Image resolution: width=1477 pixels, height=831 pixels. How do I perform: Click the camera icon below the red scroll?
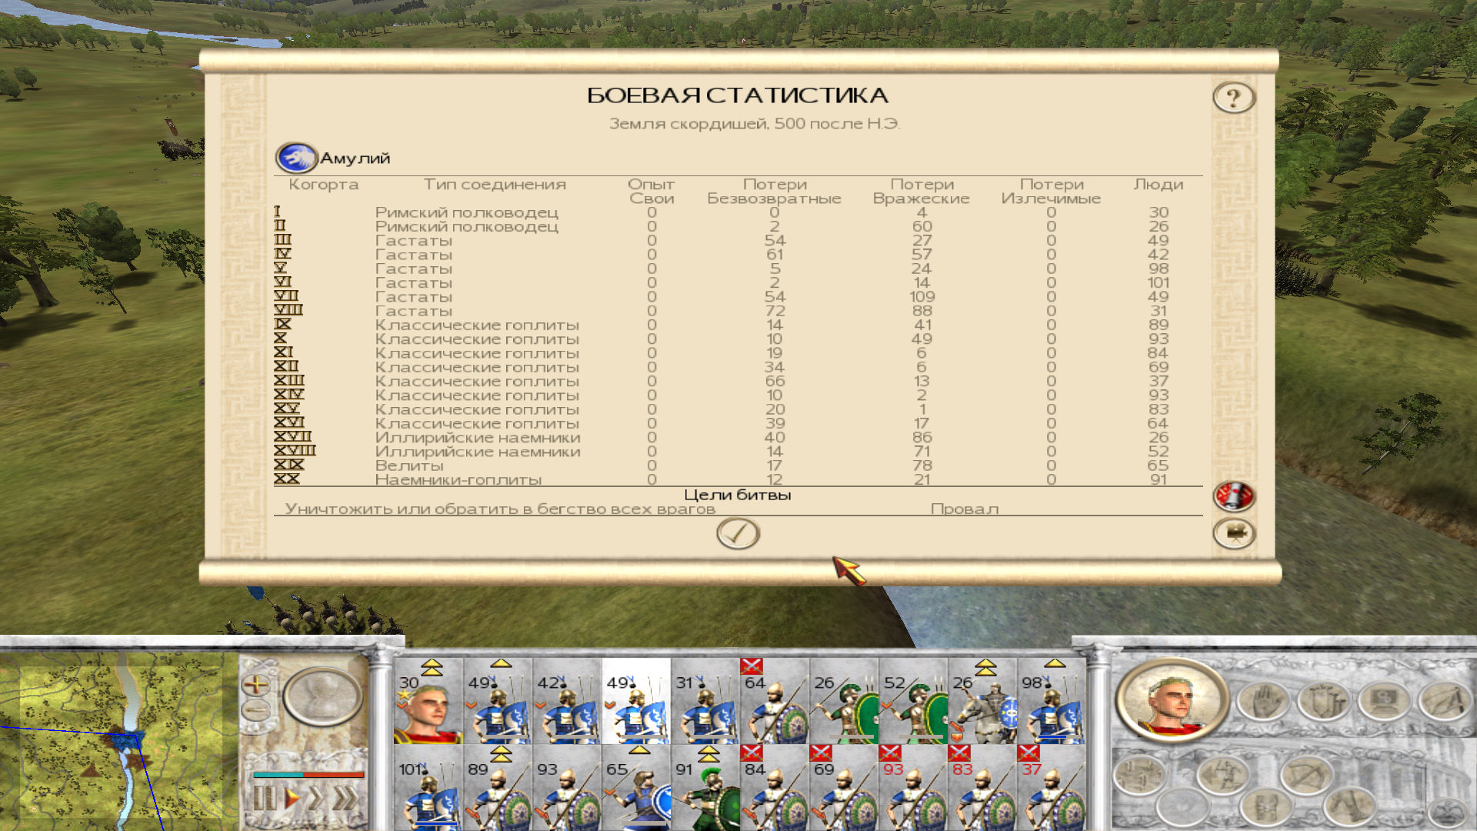tap(1234, 533)
